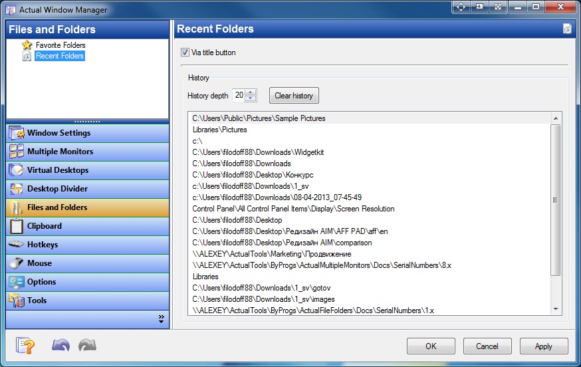Click the Mouse section icon
Viewport: 581px width, 367px height.
point(17,263)
